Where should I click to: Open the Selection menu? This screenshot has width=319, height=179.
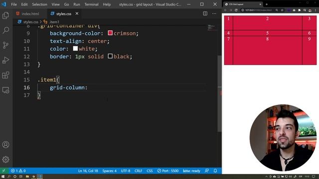tap(39, 4)
